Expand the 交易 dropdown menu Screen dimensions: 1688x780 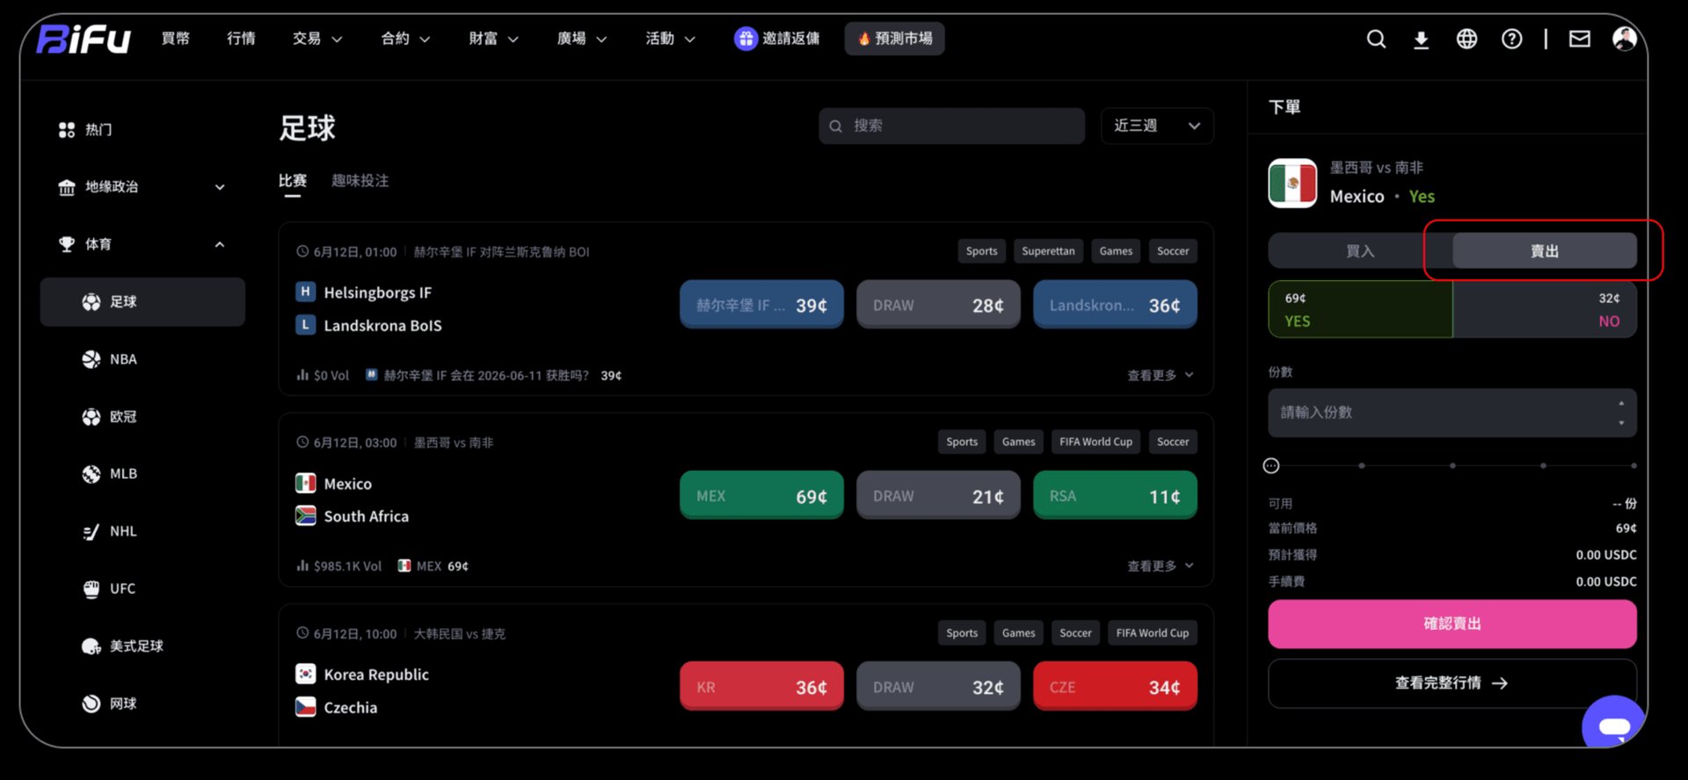click(317, 39)
